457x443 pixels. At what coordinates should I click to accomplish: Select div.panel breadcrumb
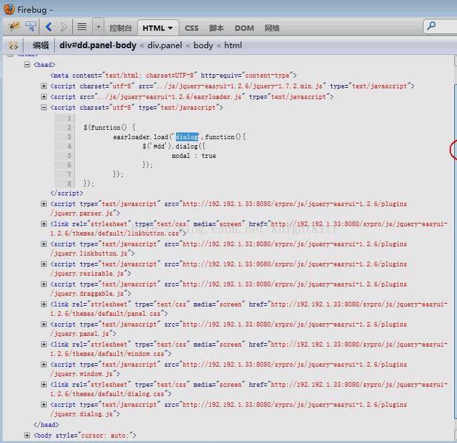click(165, 46)
